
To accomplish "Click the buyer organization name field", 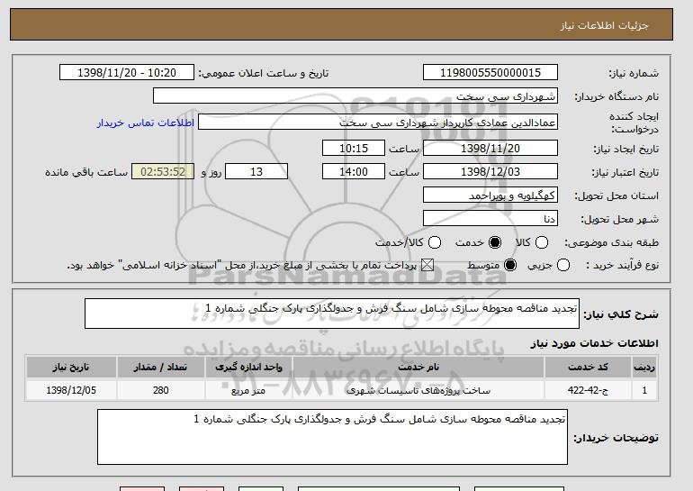I will [x=355, y=96].
